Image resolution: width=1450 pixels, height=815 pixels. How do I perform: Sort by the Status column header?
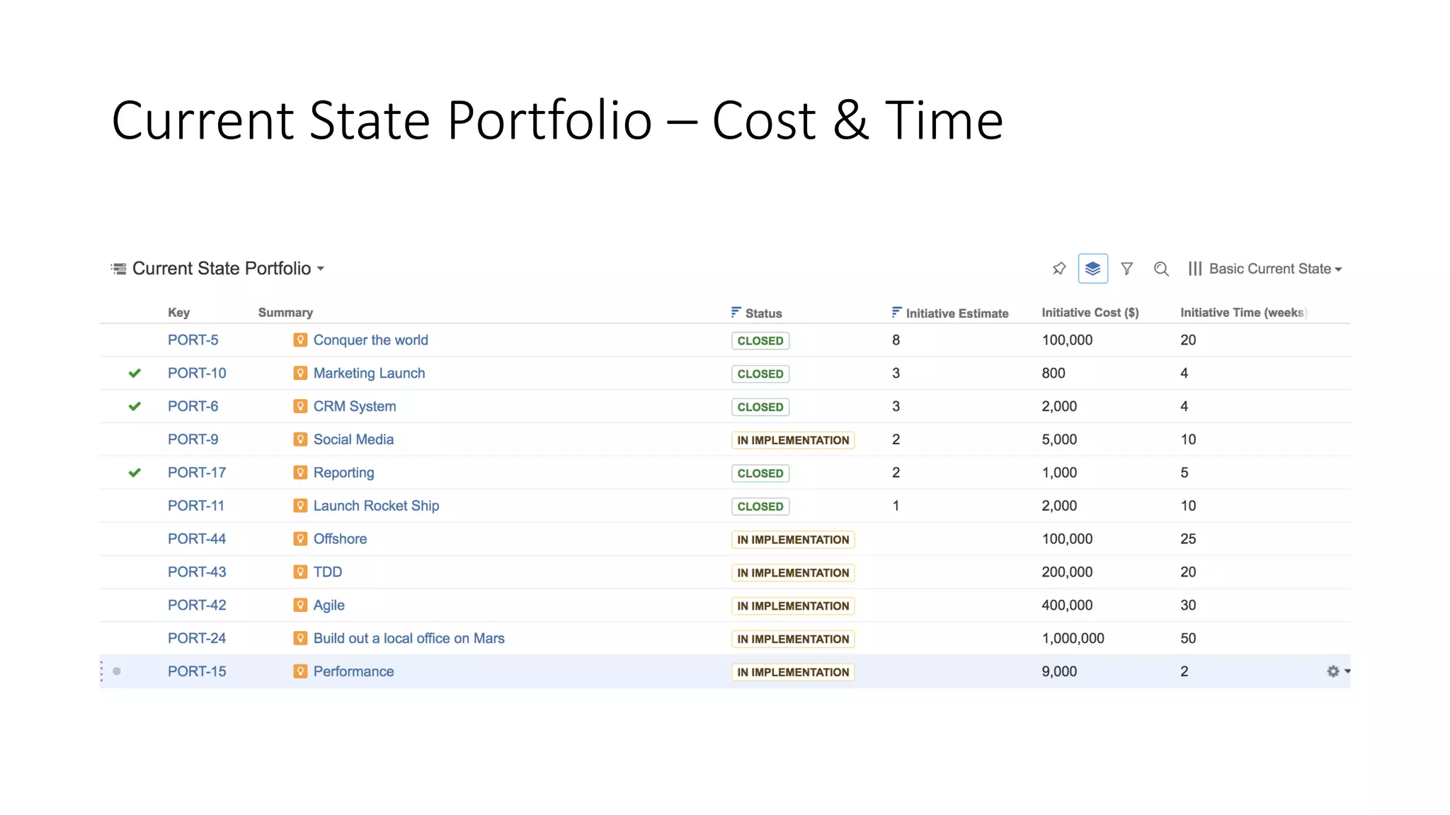coord(763,313)
